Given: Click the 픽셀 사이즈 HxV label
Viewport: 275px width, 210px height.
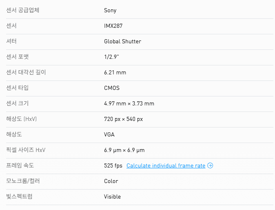Looking at the screenshot, I should point(26,150).
